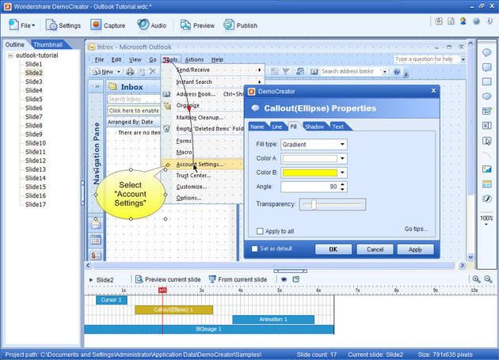Click the Color B yellow swatch
Screen dimensions: 499x360
310,172
